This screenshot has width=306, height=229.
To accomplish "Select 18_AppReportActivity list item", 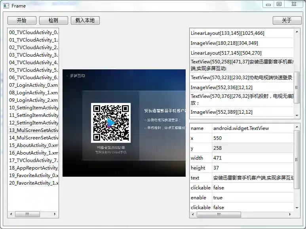I will pyautogui.click(x=34, y=168).
